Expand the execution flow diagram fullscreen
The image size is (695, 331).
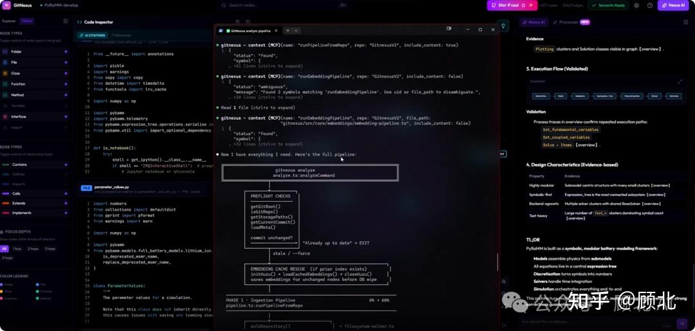point(680,82)
